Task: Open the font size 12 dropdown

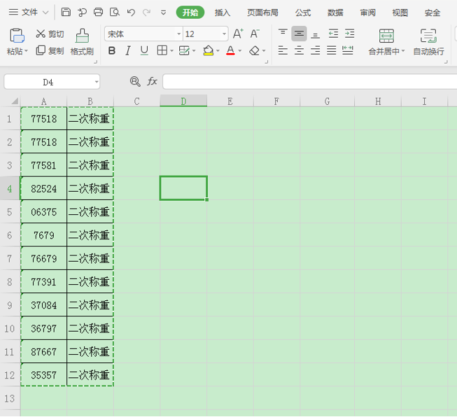Action: [224, 34]
